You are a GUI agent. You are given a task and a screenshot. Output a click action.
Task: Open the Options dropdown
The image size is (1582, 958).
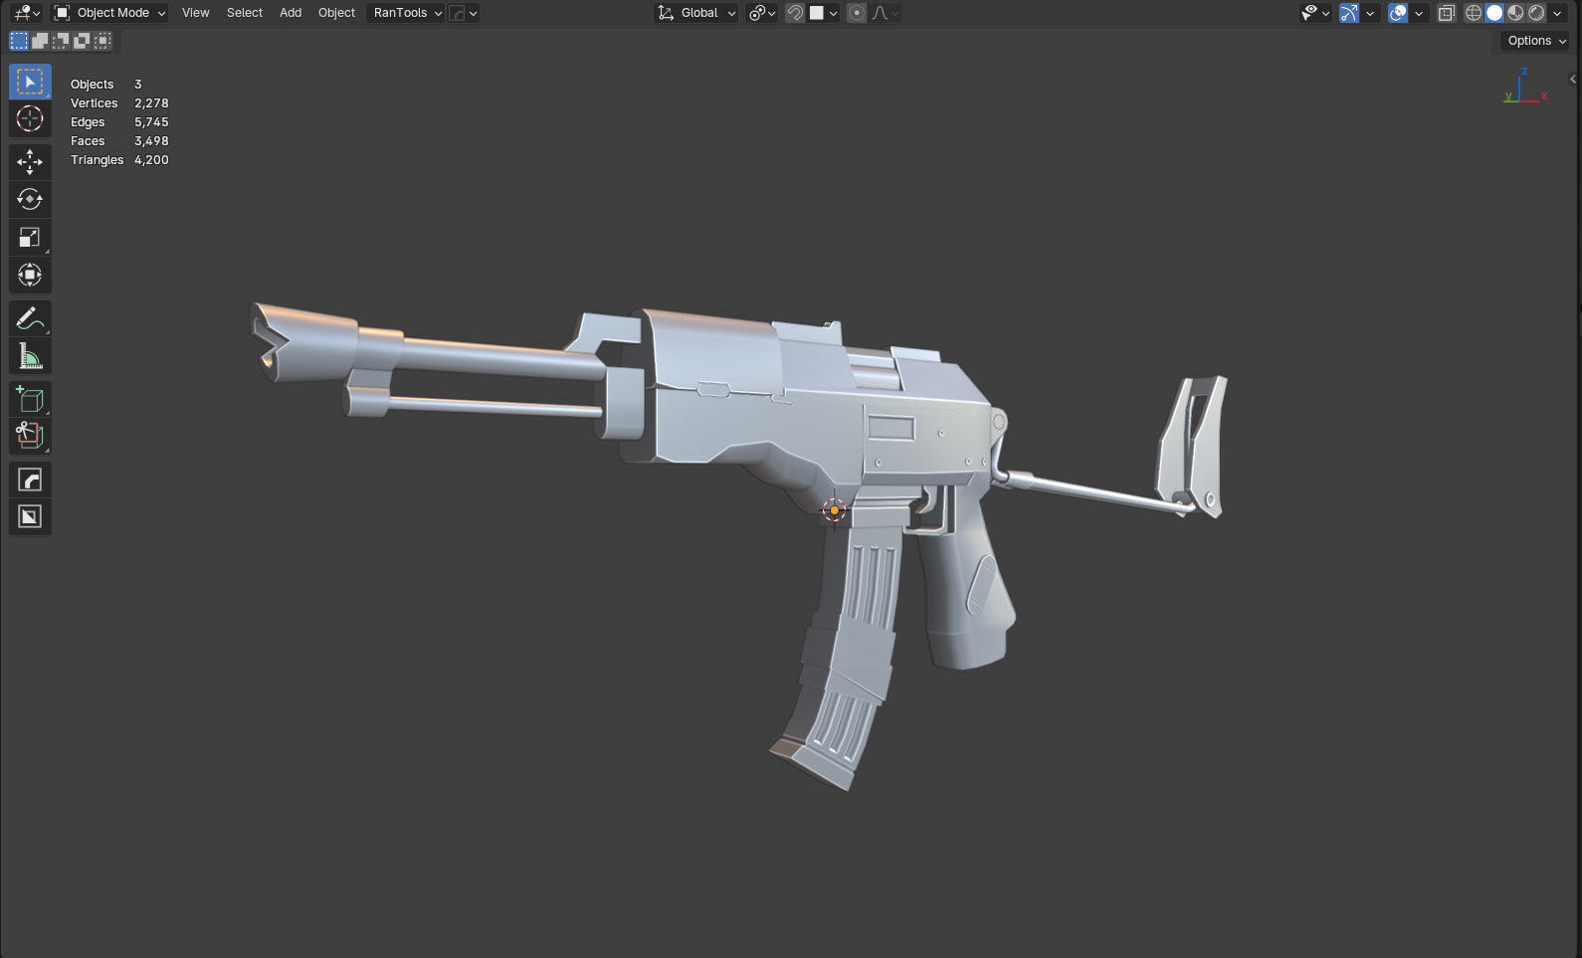tap(1536, 41)
